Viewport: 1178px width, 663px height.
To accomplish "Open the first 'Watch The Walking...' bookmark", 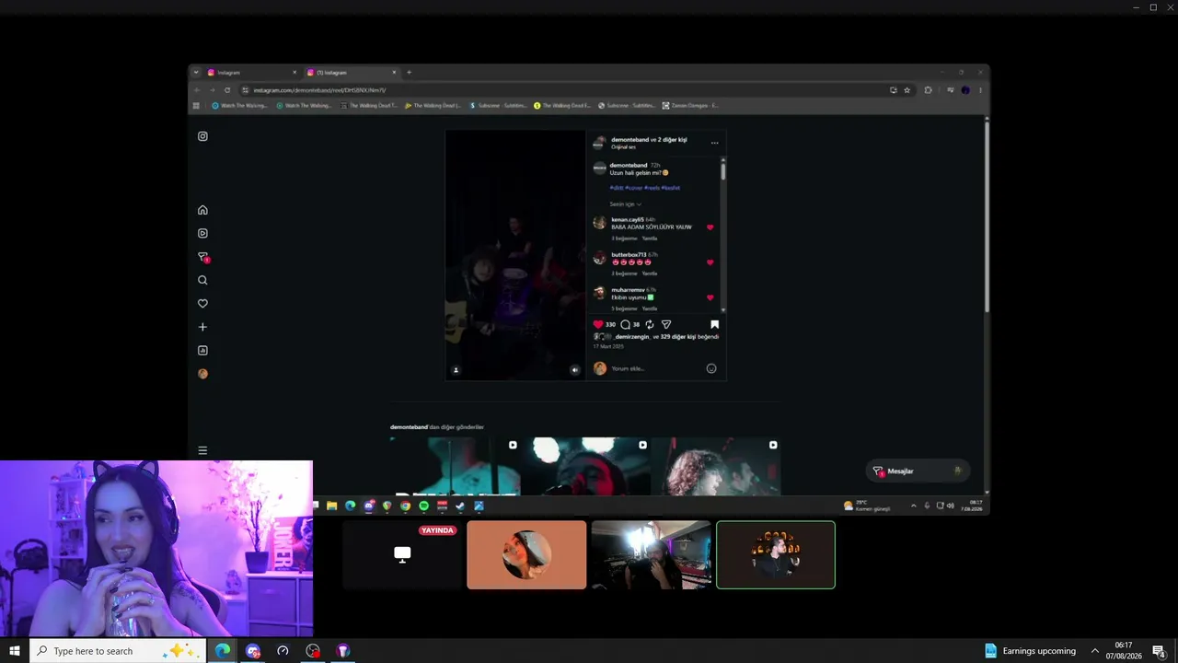I will pos(239,106).
